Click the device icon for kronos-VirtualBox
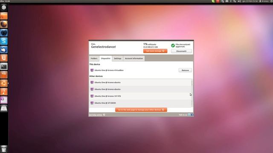This screenshot has width=273, height=153. pyautogui.click(x=92, y=70)
